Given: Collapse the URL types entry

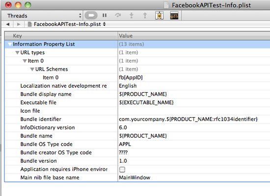Looking at the screenshot, I should point(17,52).
